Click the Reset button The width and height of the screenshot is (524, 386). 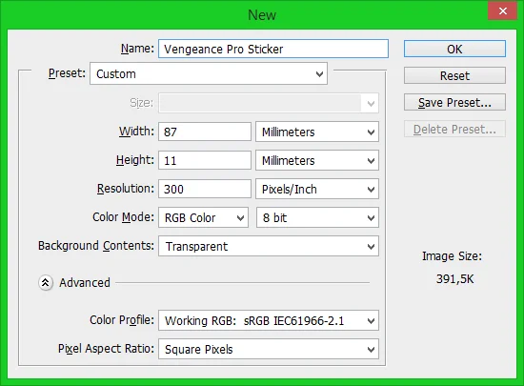(454, 75)
